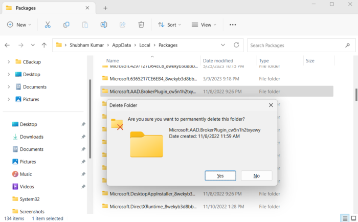Click the navigation pane scrollbar
The height and width of the screenshot is (222, 358).
coord(90,119)
